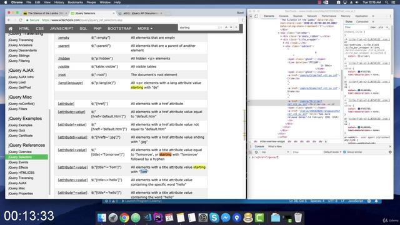Open the Computed tab in Styles pane

[362, 22]
